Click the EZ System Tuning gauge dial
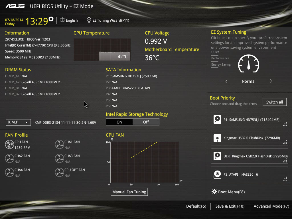Image resolution: width=292 pixels, height=219 pixels. [249, 64]
